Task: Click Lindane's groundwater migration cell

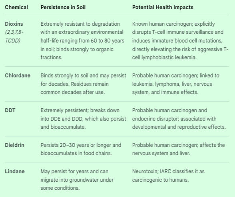Action: (x=77, y=180)
